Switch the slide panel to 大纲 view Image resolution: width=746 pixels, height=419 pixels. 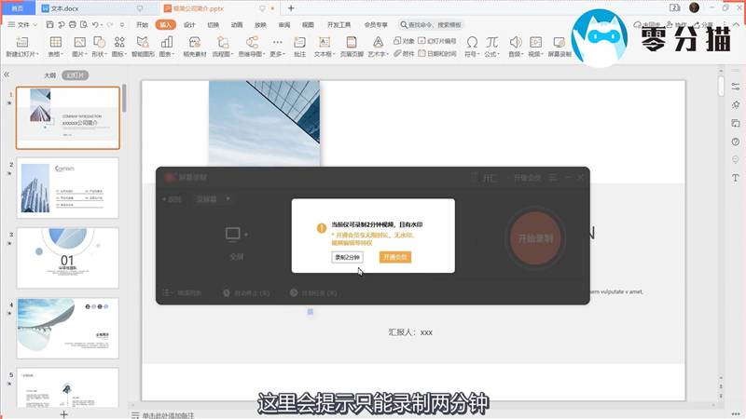[x=49, y=74]
